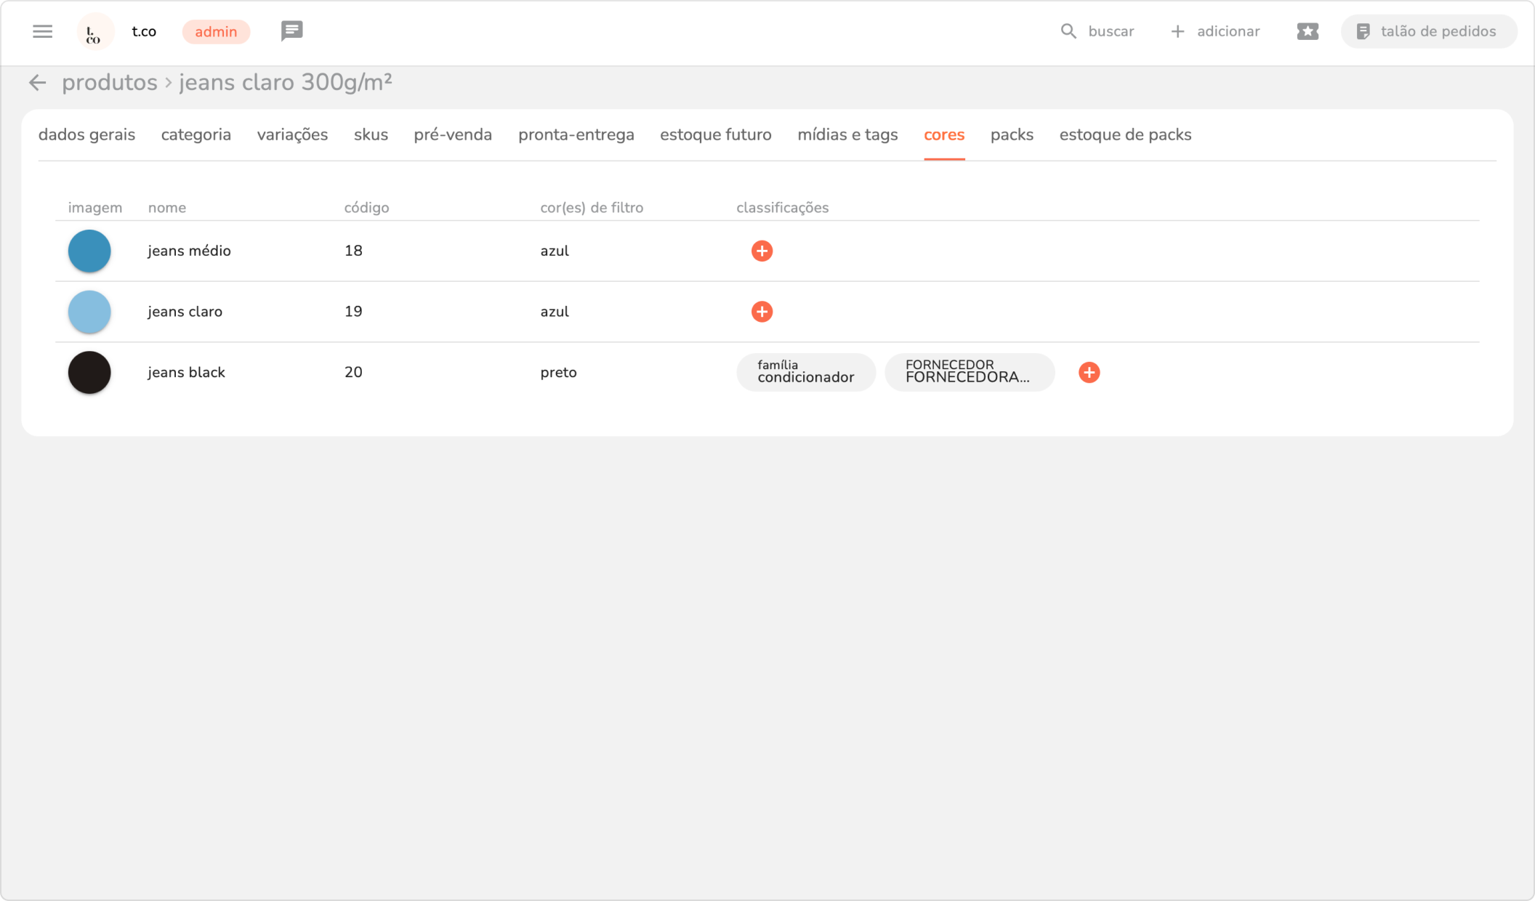The height and width of the screenshot is (901, 1535).
Task: Open talão de pedidos
Action: click(x=1428, y=31)
